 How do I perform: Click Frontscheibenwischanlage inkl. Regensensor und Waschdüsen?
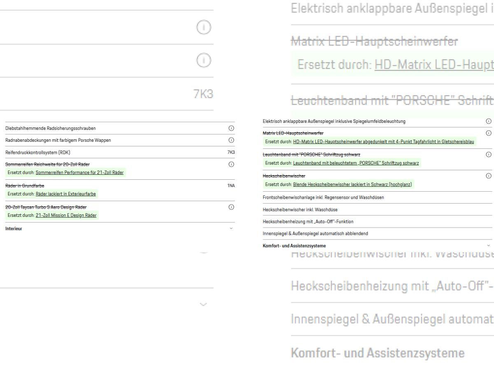(324, 197)
